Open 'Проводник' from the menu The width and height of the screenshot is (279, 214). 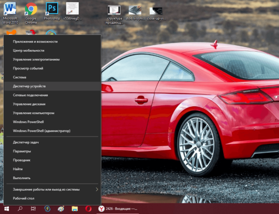(53, 160)
